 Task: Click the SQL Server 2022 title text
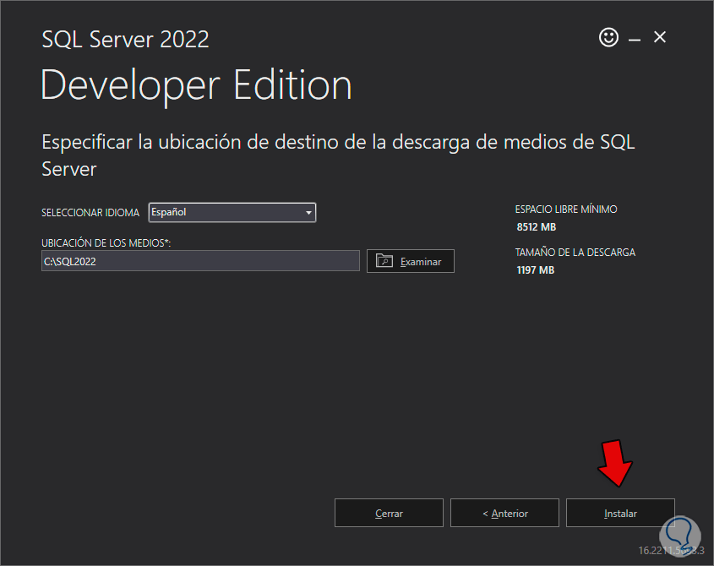tap(125, 39)
